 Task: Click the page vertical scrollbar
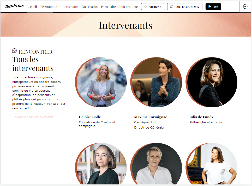250,48
